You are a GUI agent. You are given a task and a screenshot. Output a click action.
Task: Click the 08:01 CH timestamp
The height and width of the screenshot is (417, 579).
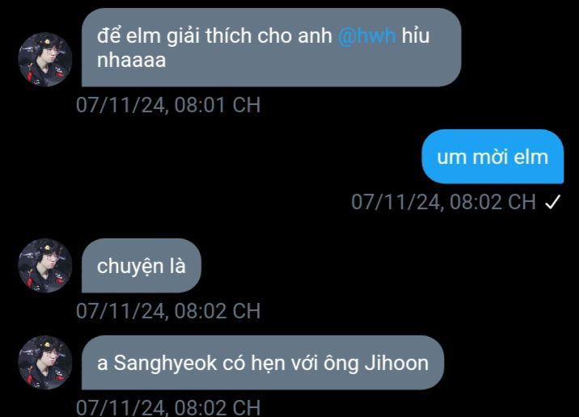click(168, 105)
